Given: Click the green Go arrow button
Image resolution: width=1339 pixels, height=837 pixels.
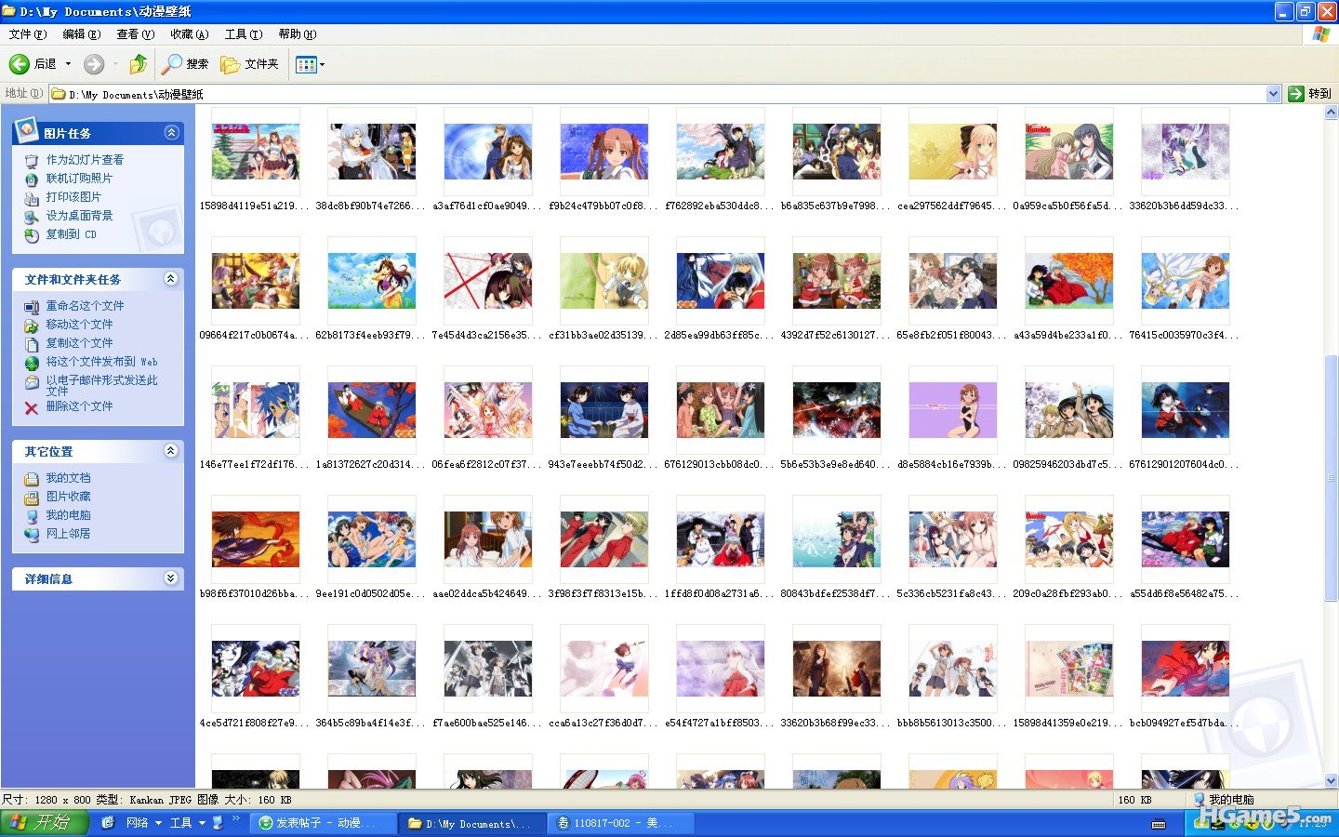Looking at the screenshot, I should tap(1296, 94).
